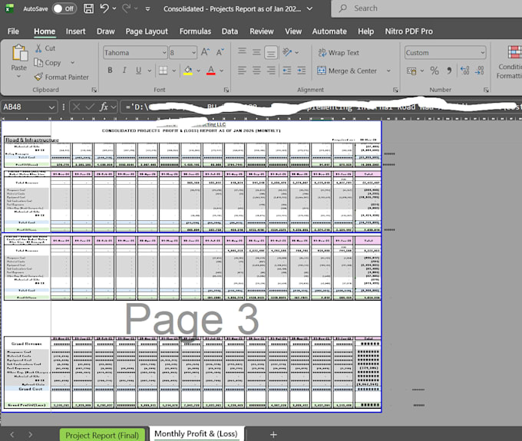Click Accounting Number Format icon

click(x=411, y=71)
